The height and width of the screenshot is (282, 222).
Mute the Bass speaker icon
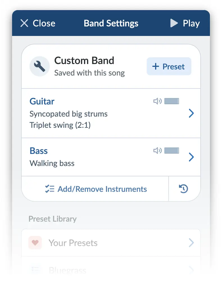point(157,151)
